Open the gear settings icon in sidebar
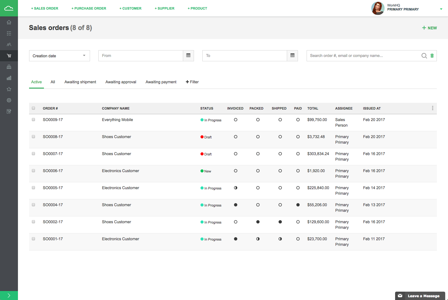448x300 pixels. click(x=9, y=100)
